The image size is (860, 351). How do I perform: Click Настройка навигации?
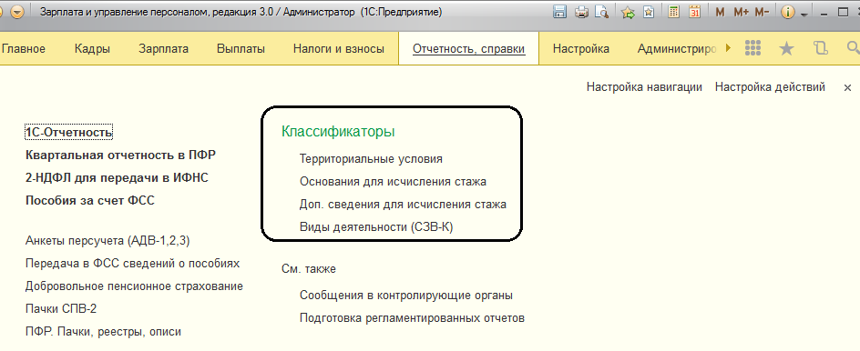[x=644, y=87]
